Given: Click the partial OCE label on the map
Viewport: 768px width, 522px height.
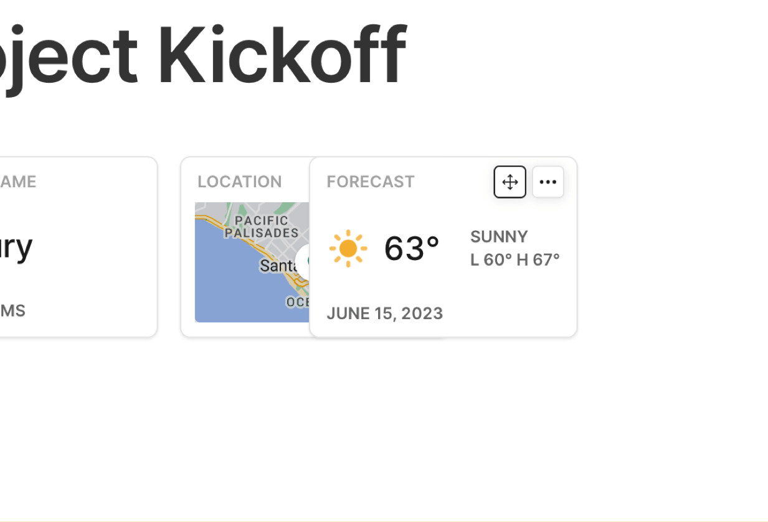Looking at the screenshot, I should (297, 302).
